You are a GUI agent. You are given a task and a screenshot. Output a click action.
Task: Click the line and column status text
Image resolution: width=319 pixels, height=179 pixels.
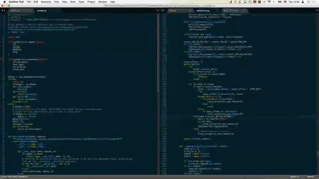click(14, 177)
